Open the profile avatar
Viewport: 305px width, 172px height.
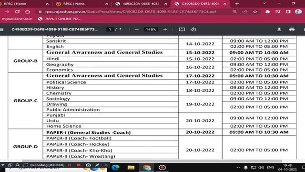click(x=298, y=11)
